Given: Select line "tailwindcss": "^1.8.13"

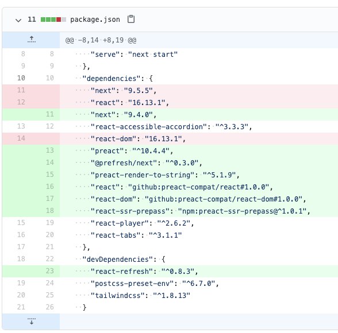Looking at the screenshot, I should 170,295.
